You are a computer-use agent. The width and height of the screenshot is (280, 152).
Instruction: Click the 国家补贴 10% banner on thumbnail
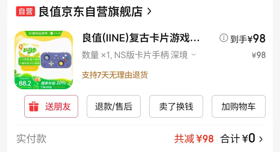pos(53,83)
